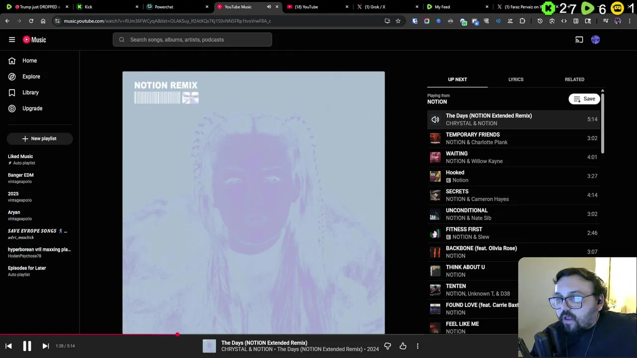Go to the browser home page
Screen dimensions: 637x358
[x=43, y=21]
